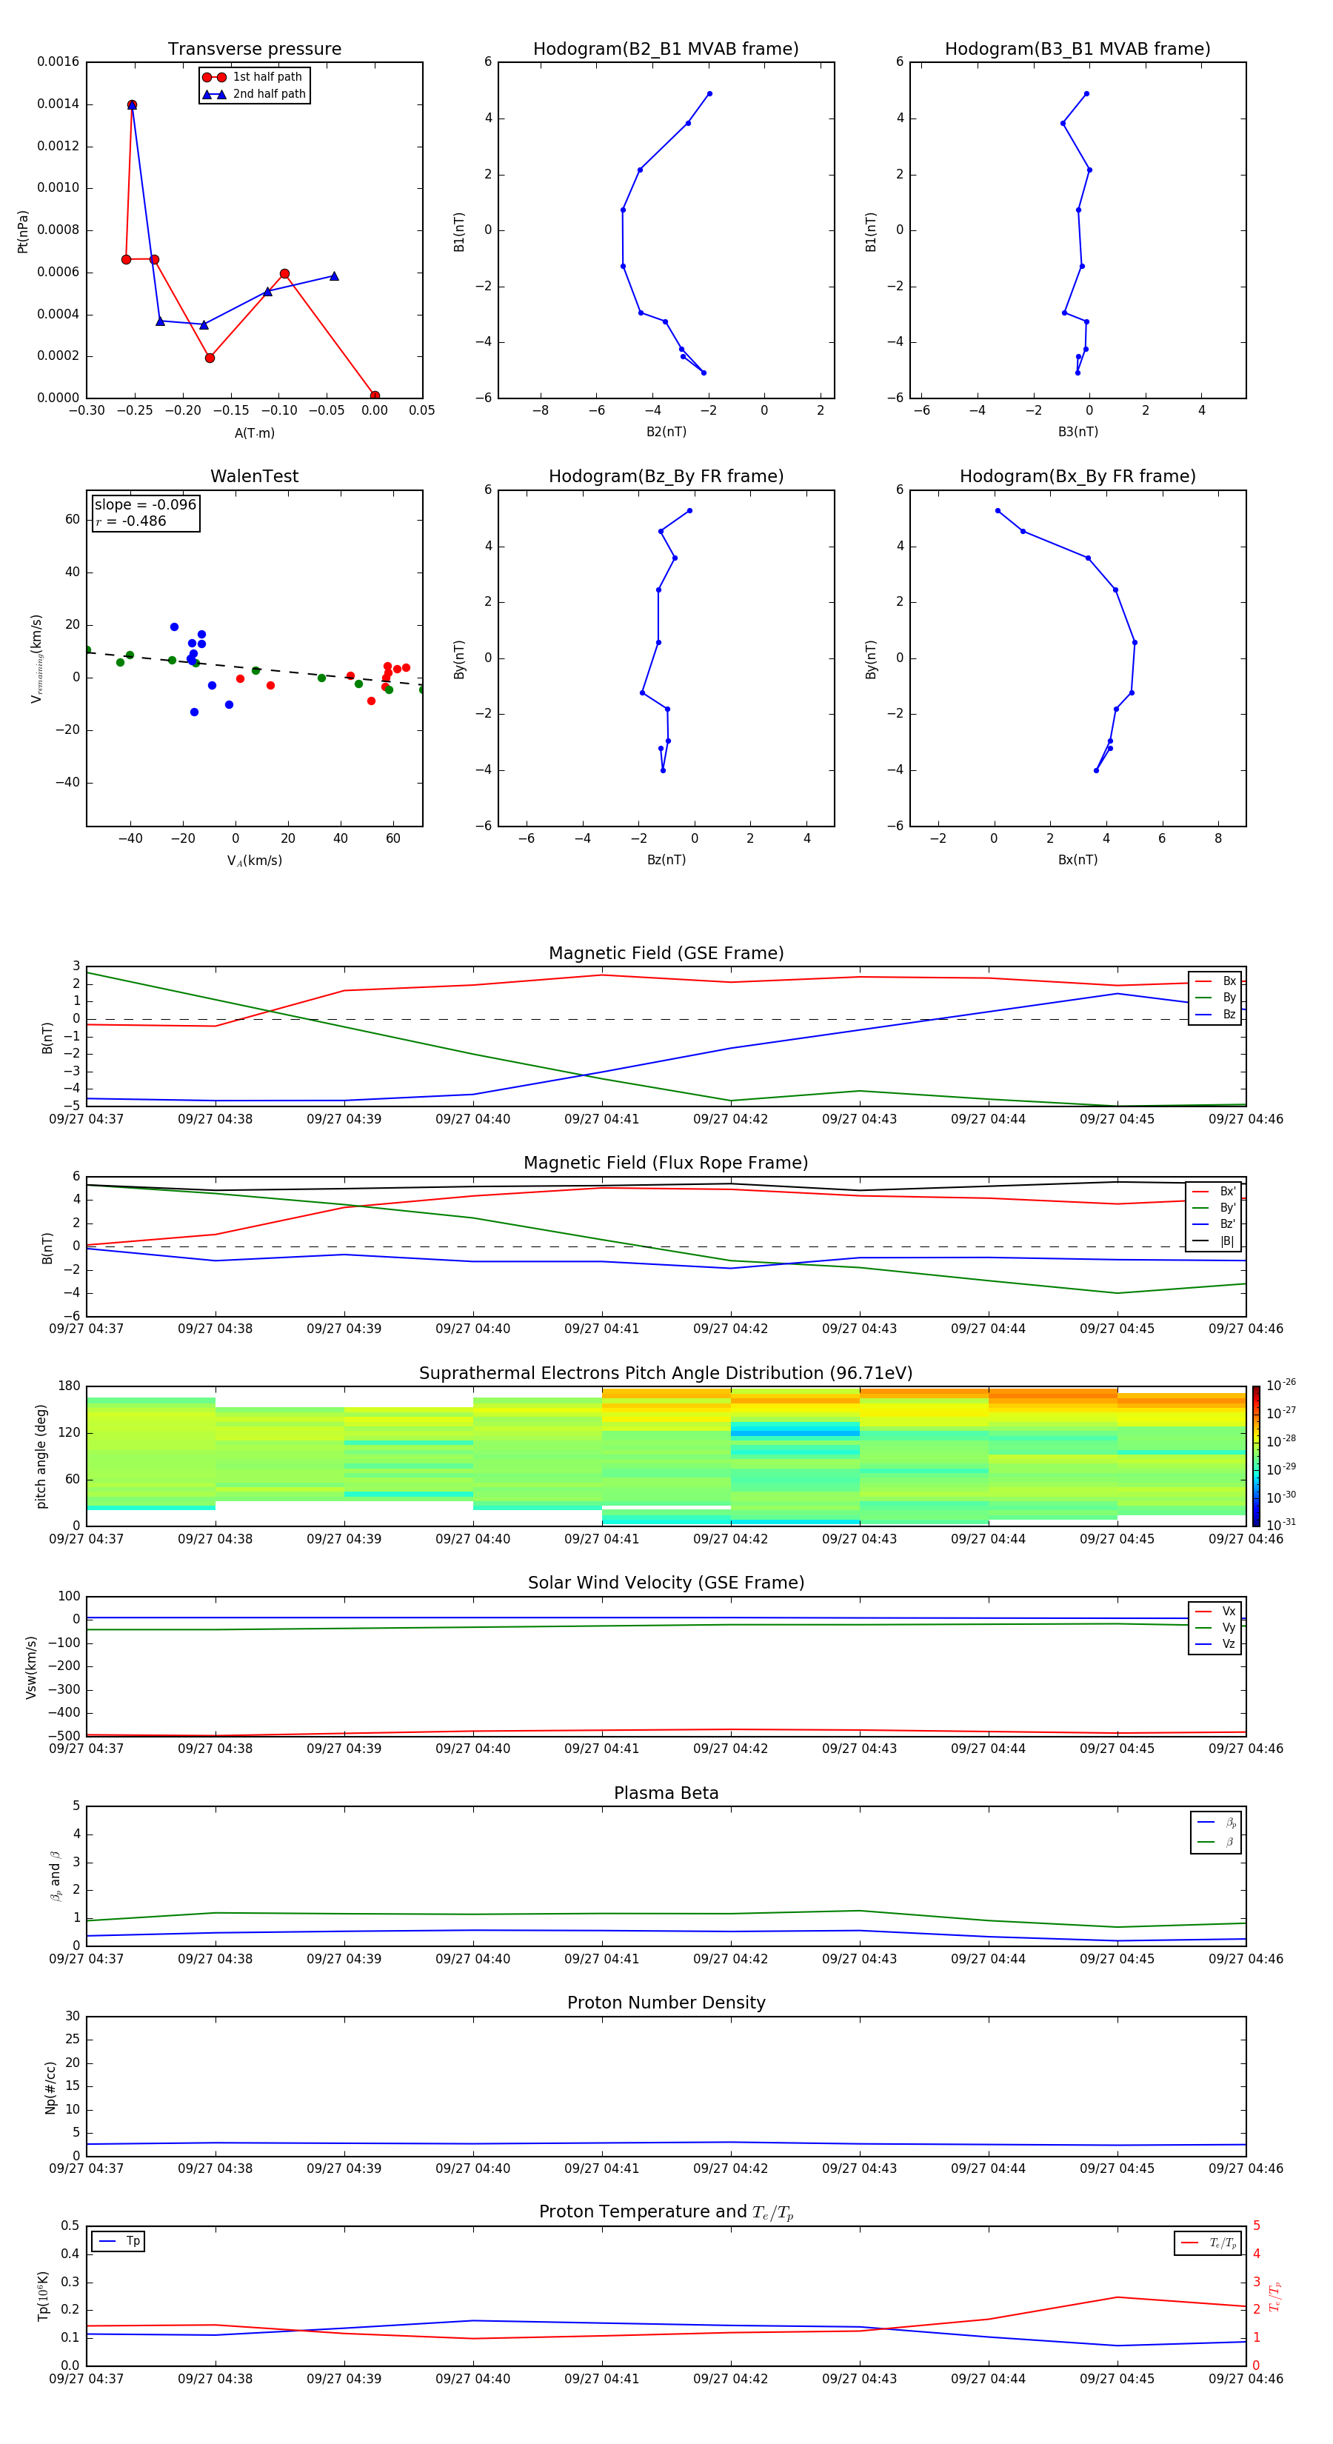Click the 'Hodogram(B3_B1 MVAB frame)' title
This screenshot has width=1333, height=2444.
(1078, 50)
